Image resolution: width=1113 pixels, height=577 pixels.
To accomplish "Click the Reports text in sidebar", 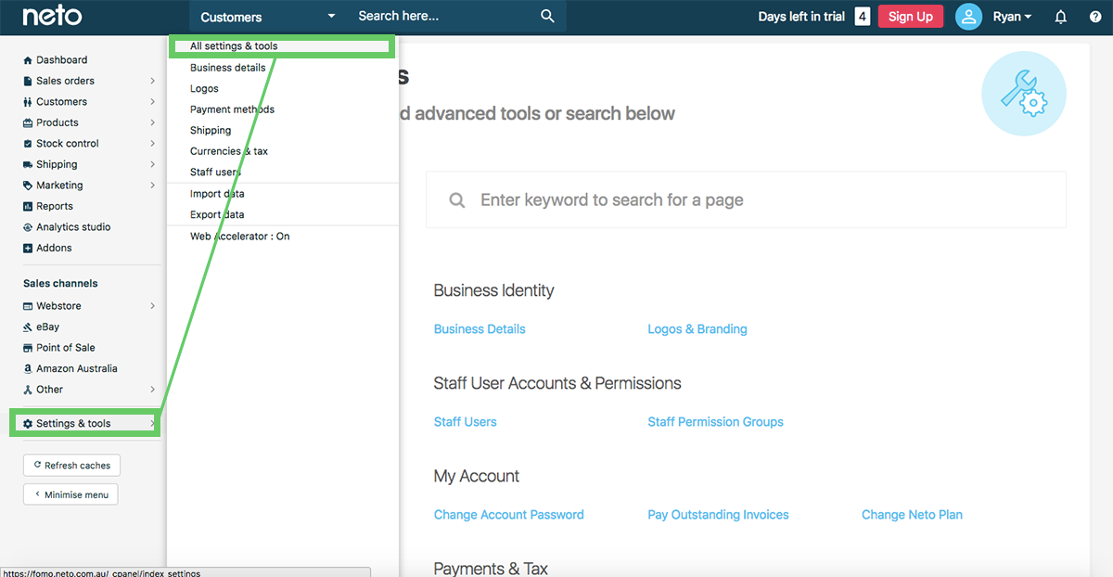I will (x=55, y=206).
